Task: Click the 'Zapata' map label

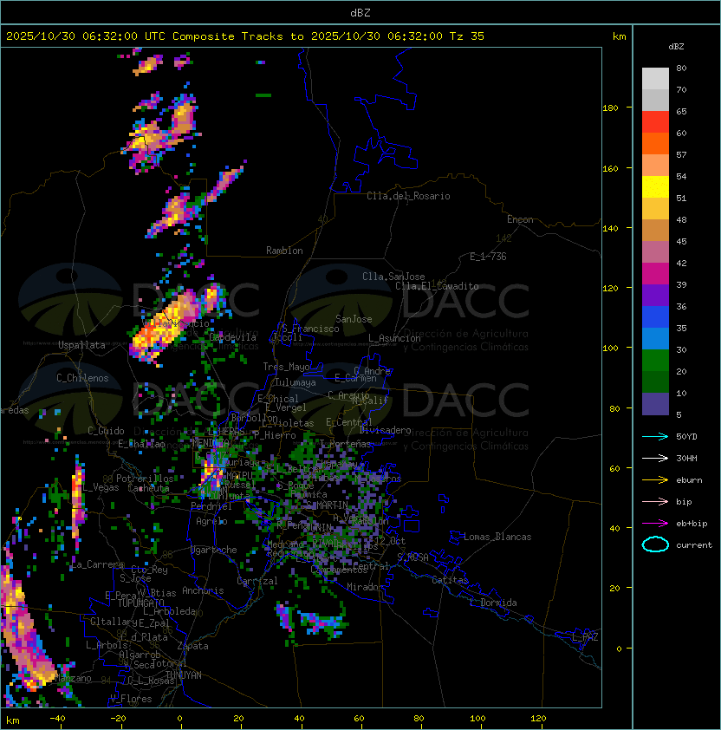Action: pyautogui.click(x=192, y=646)
